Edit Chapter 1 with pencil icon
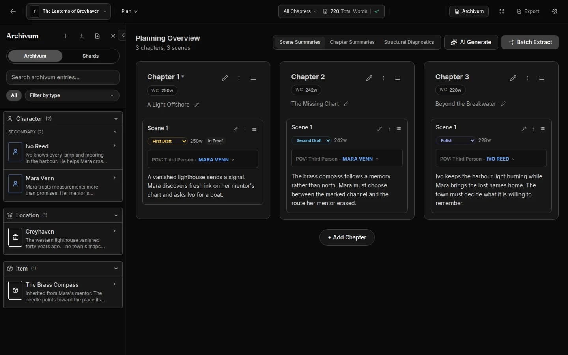The height and width of the screenshot is (355, 568). click(x=225, y=78)
